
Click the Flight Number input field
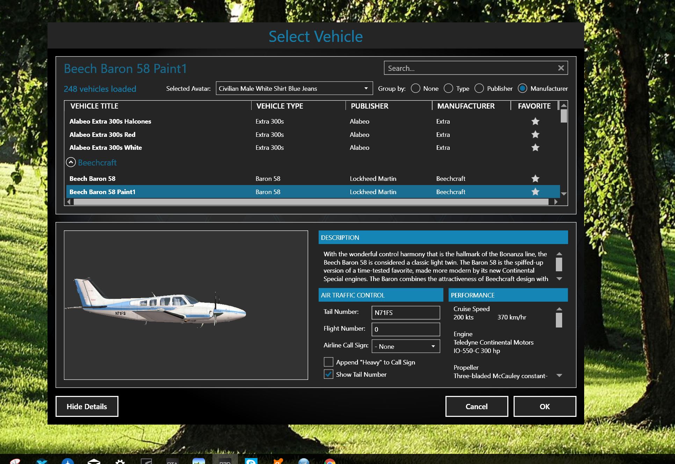click(406, 329)
